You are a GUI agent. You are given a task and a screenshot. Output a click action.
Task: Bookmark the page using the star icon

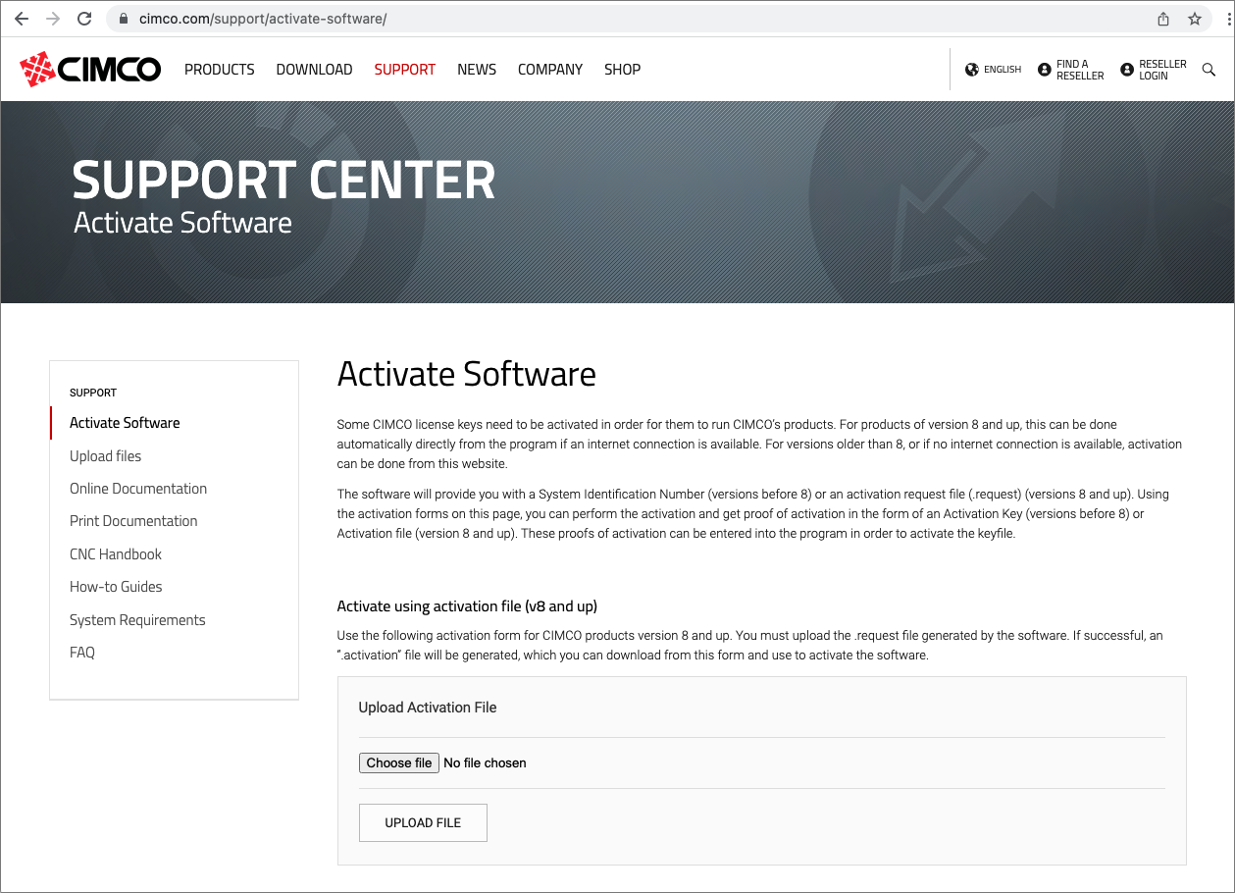1195,18
